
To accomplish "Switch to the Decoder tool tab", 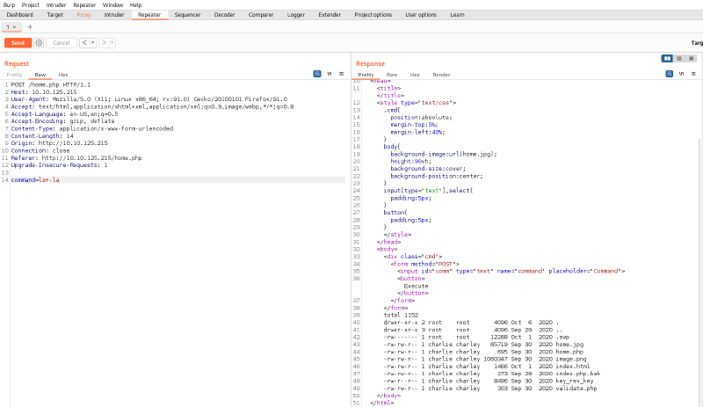I will [224, 15].
